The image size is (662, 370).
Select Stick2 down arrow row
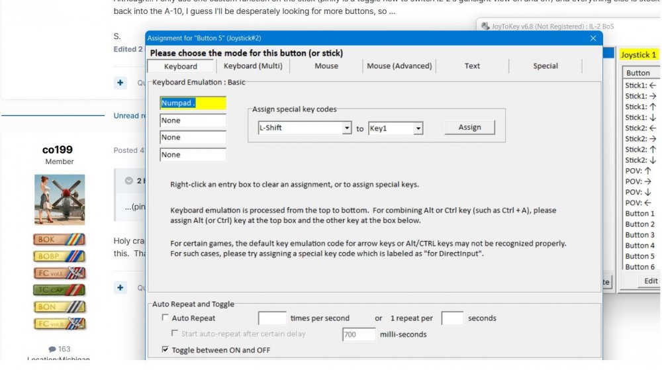click(x=640, y=160)
